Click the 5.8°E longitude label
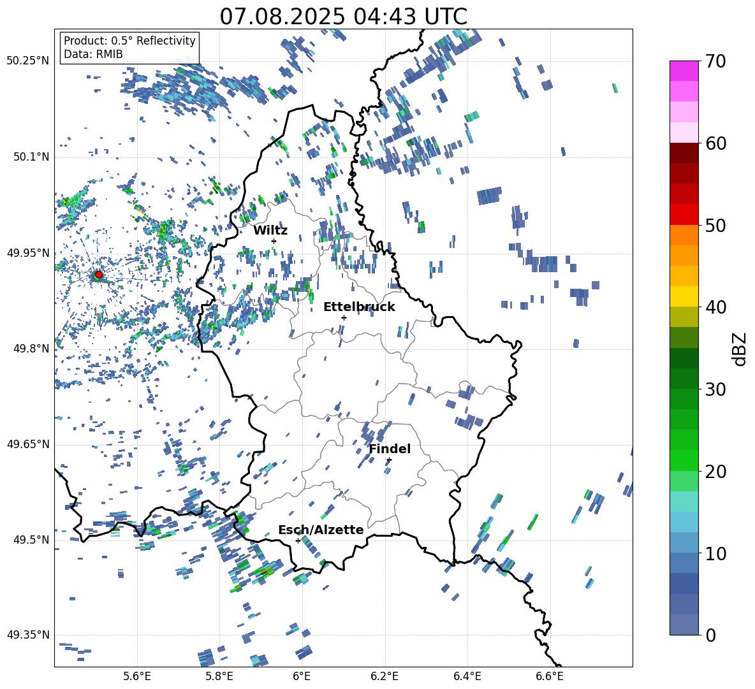 [x=219, y=676]
